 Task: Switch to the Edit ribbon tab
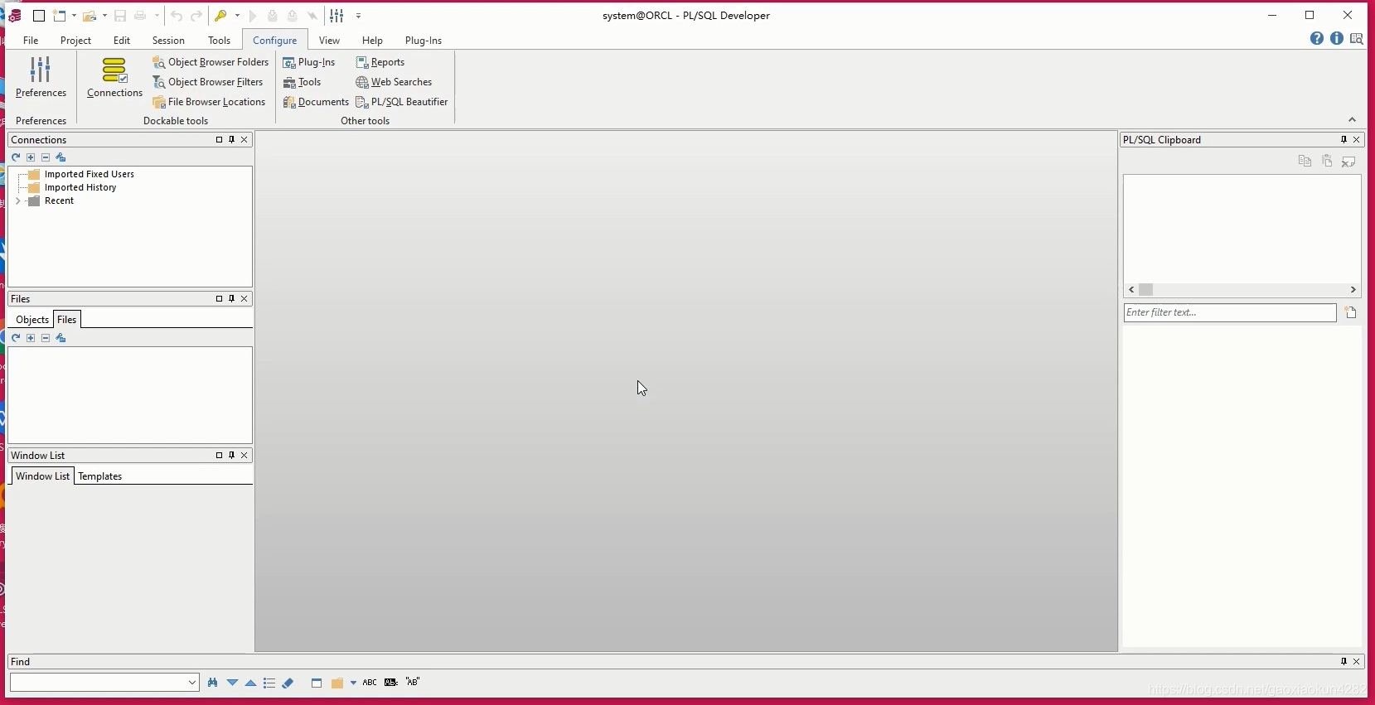coord(122,40)
